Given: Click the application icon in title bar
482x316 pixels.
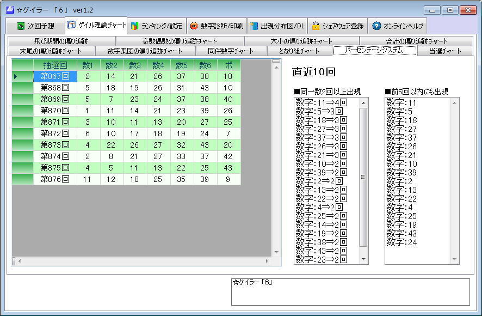Looking at the screenshot, I should pos(9,9).
